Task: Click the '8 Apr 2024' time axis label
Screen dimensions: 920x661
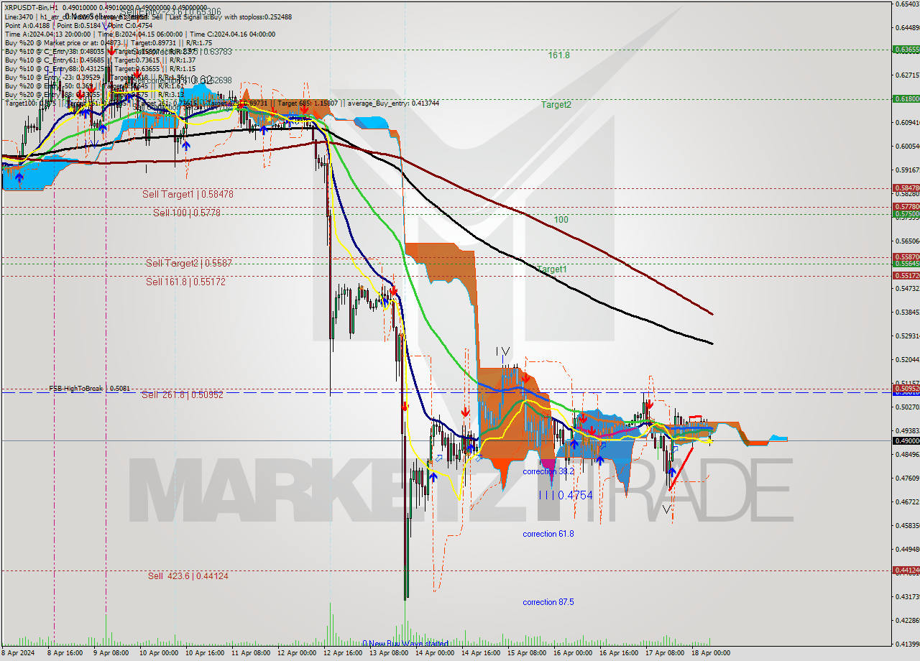Action: 17,653
